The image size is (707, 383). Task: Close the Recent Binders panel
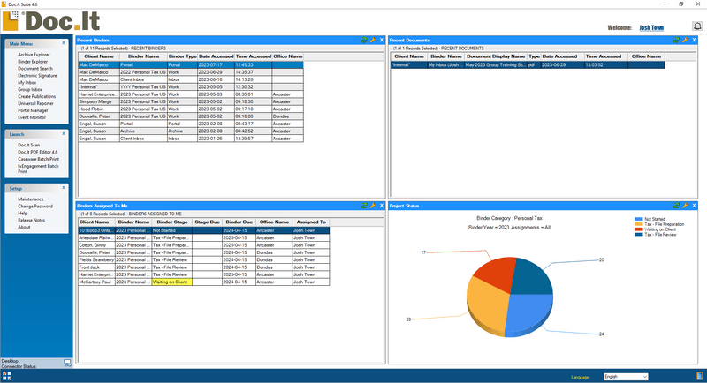382,40
